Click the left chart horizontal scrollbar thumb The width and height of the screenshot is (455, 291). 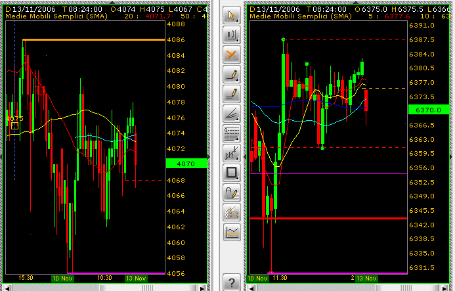tap(148, 288)
